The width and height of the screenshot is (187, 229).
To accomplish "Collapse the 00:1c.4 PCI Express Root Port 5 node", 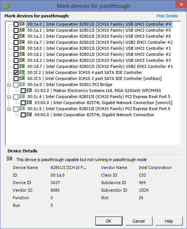I will click(9, 97).
